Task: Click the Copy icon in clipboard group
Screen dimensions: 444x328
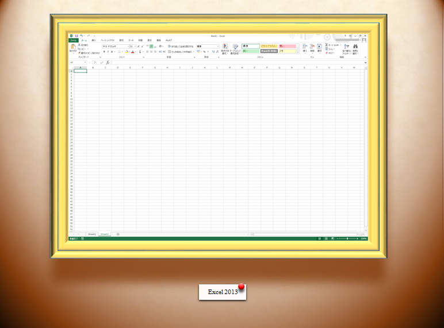Action: click(79, 49)
